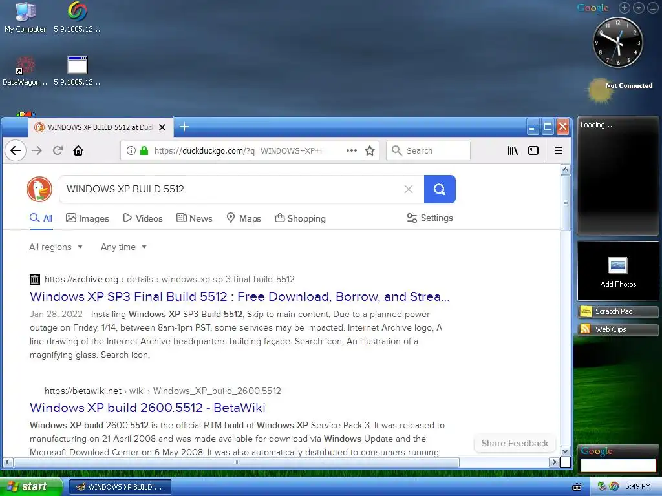Expand the Any time filter dropdown
662x496 pixels.
pos(123,247)
